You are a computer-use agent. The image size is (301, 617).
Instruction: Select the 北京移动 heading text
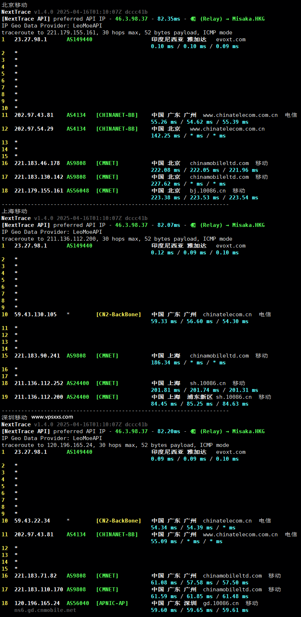pyautogui.click(x=14, y=5)
